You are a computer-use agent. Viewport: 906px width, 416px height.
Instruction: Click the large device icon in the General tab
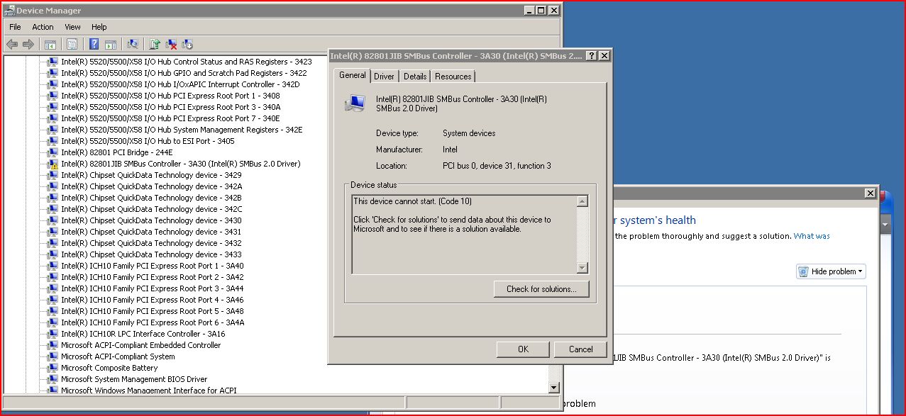(x=355, y=104)
